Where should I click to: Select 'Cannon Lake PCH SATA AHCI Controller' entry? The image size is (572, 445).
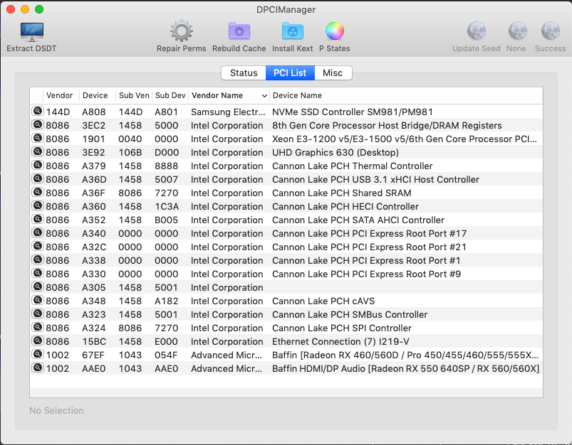point(358,220)
